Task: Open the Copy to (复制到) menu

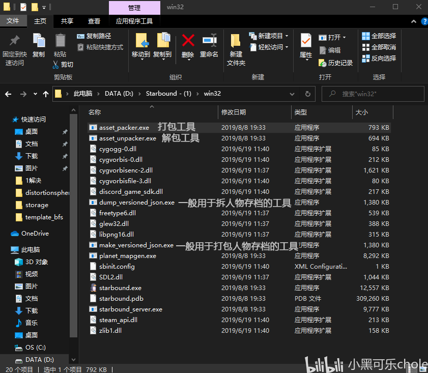Action: (x=162, y=47)
